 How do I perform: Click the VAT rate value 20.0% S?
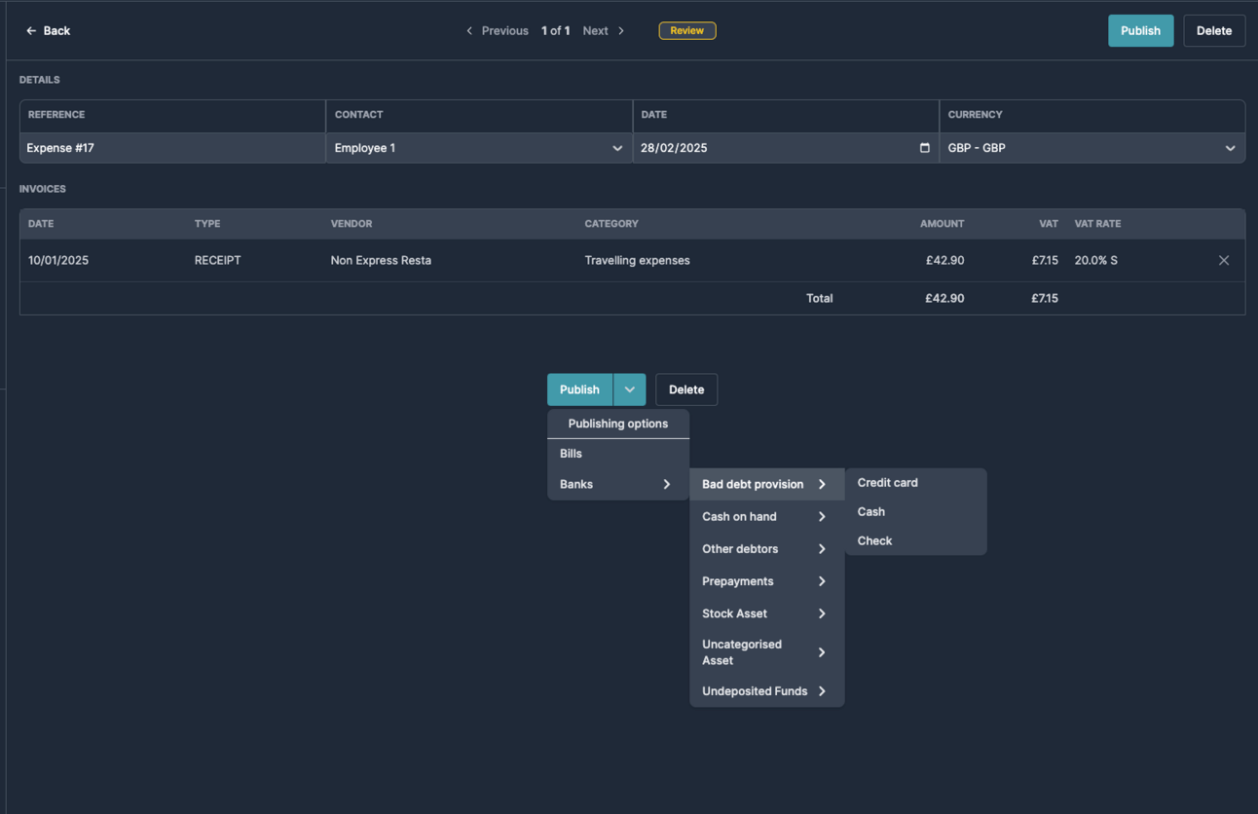coord(1096,261)
